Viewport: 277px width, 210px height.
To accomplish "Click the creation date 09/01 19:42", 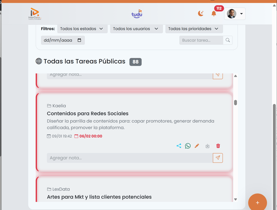I will pos(60,136).
